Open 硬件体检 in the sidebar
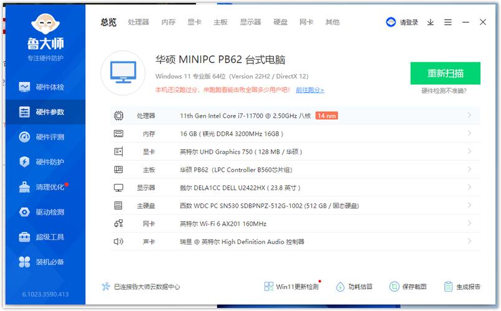Image resolution: width=501 pixels, height=311 pixels. pyautogui.click(x=45, y=87)
